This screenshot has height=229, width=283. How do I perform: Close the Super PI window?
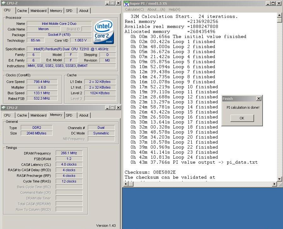click(x=279, y=3)
